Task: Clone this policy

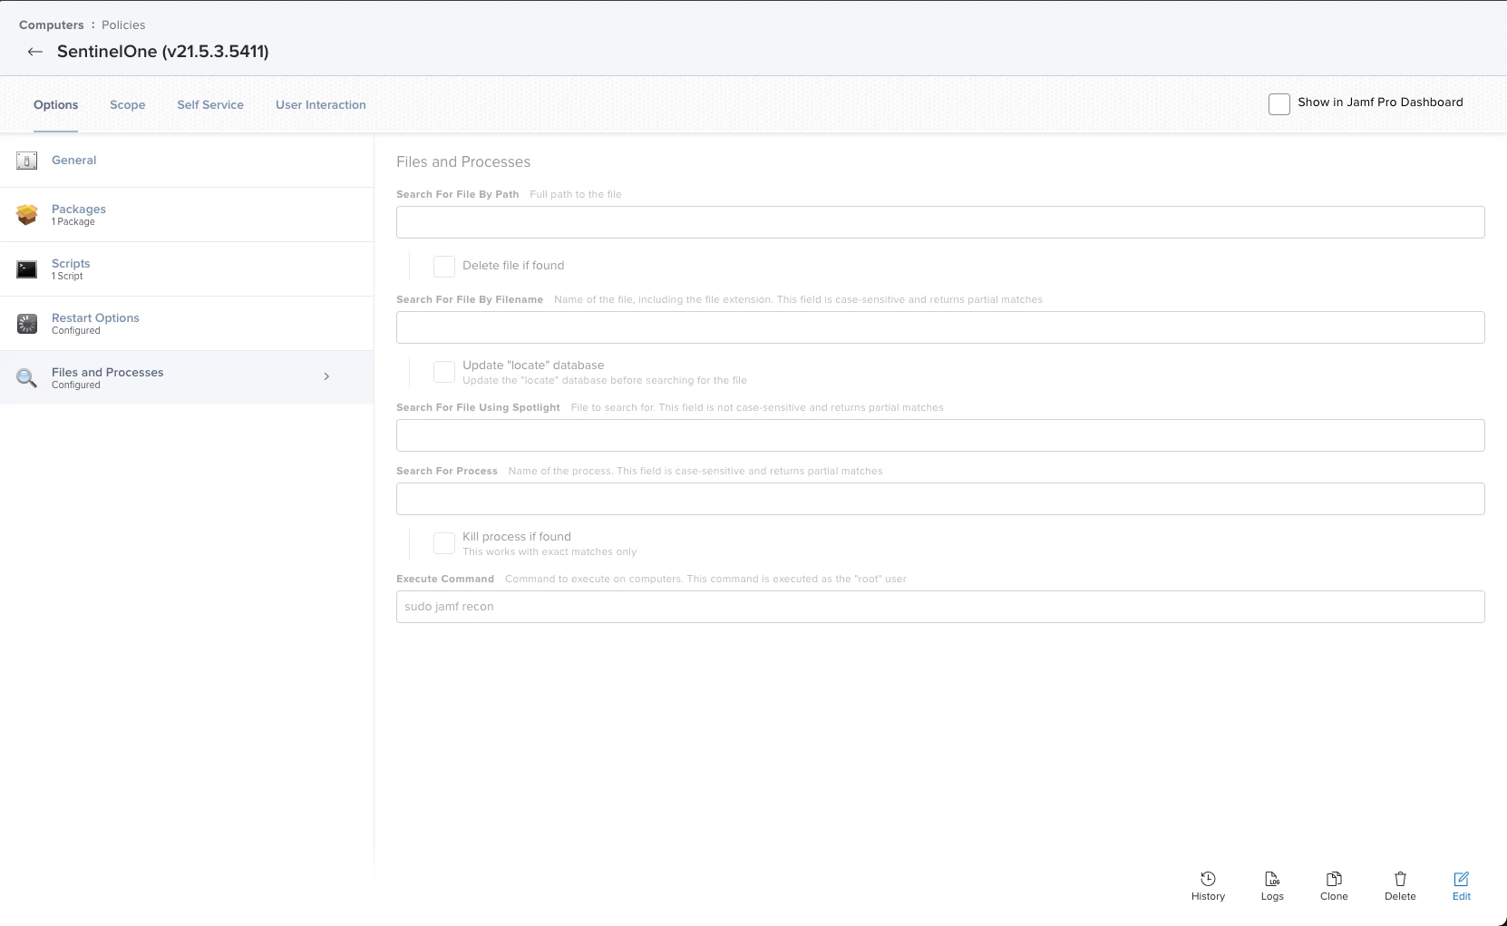Action: [1334, 886]
